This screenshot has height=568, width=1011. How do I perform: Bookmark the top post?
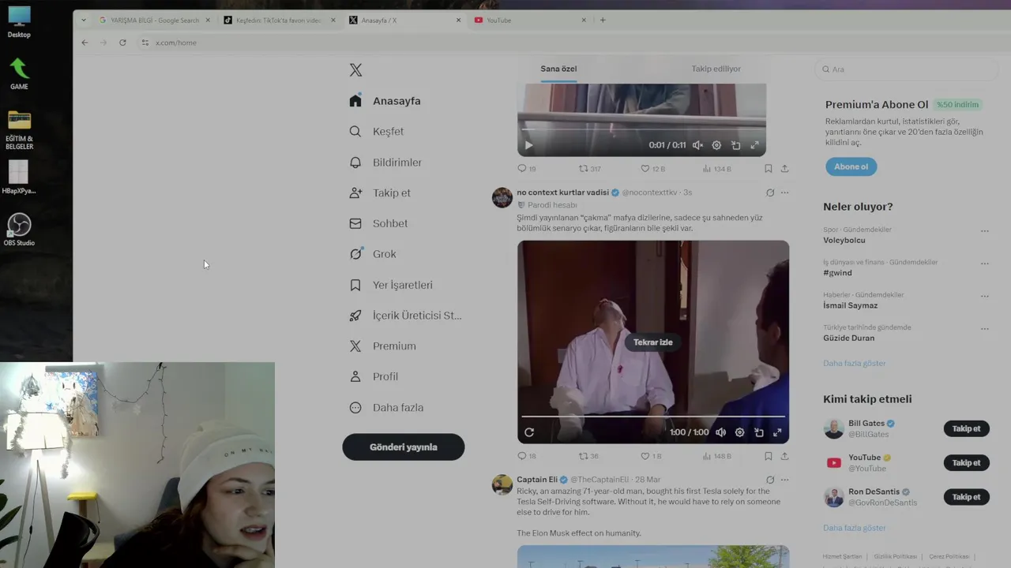click(768, 169)
